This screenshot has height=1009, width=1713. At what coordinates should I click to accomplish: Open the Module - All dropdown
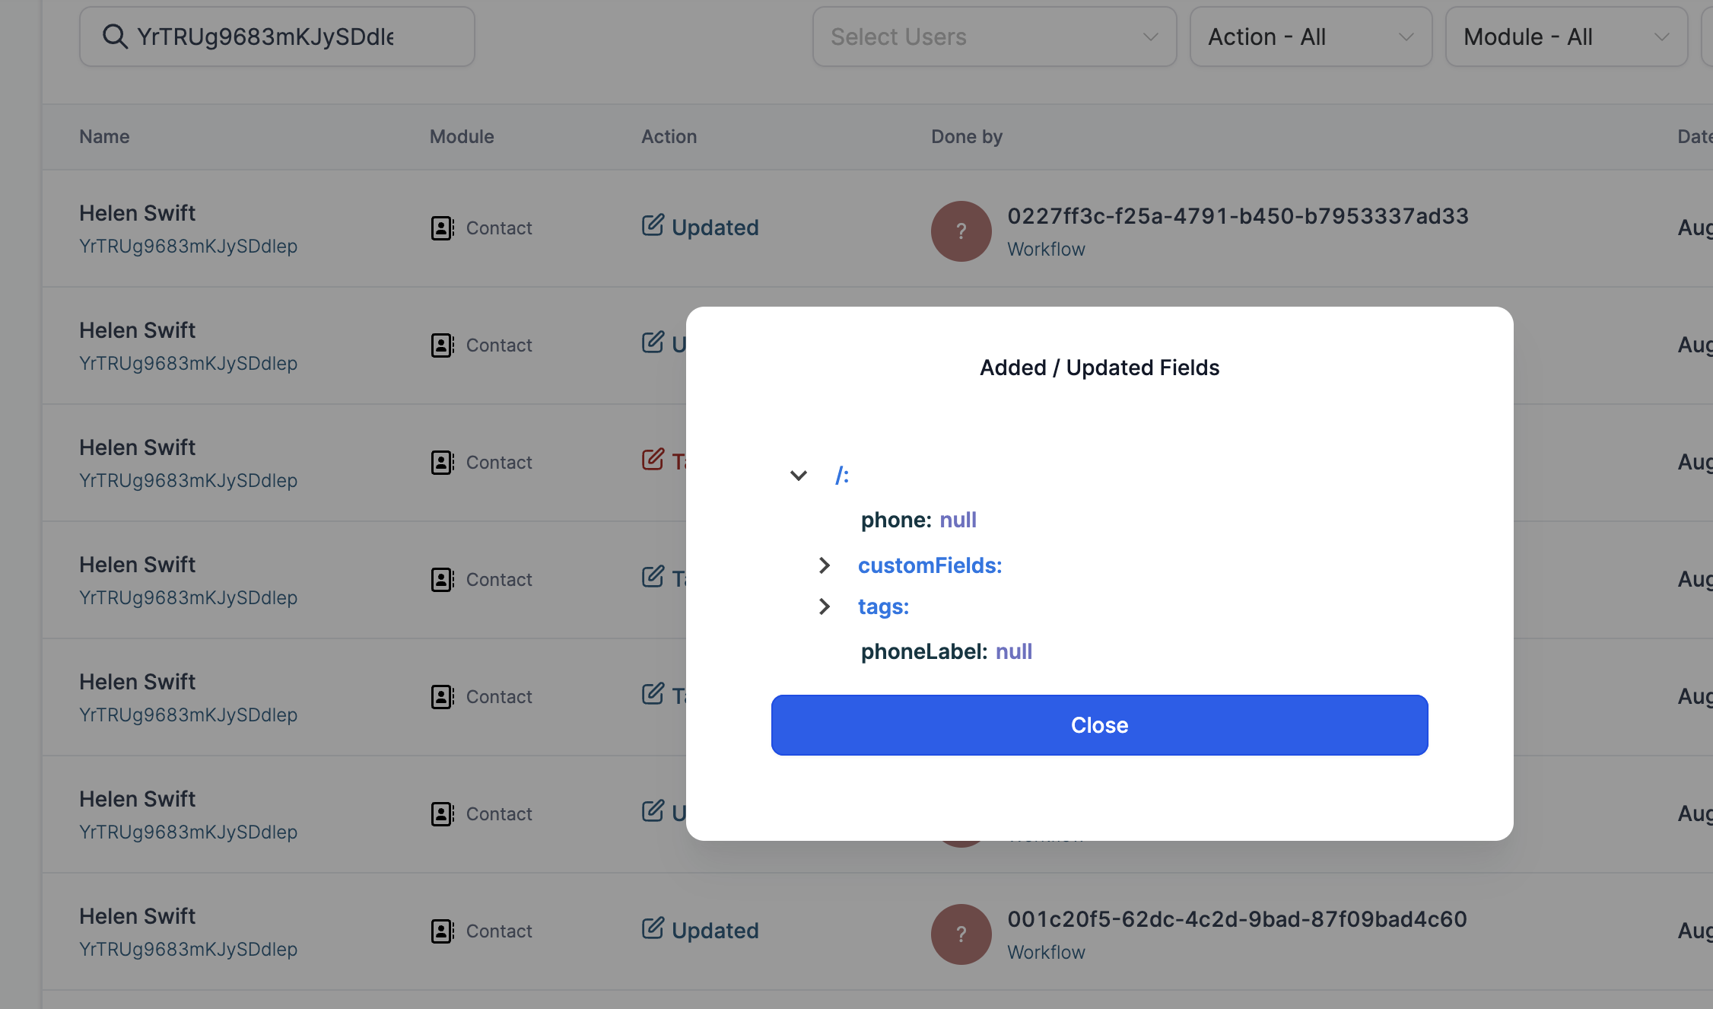1566,37
